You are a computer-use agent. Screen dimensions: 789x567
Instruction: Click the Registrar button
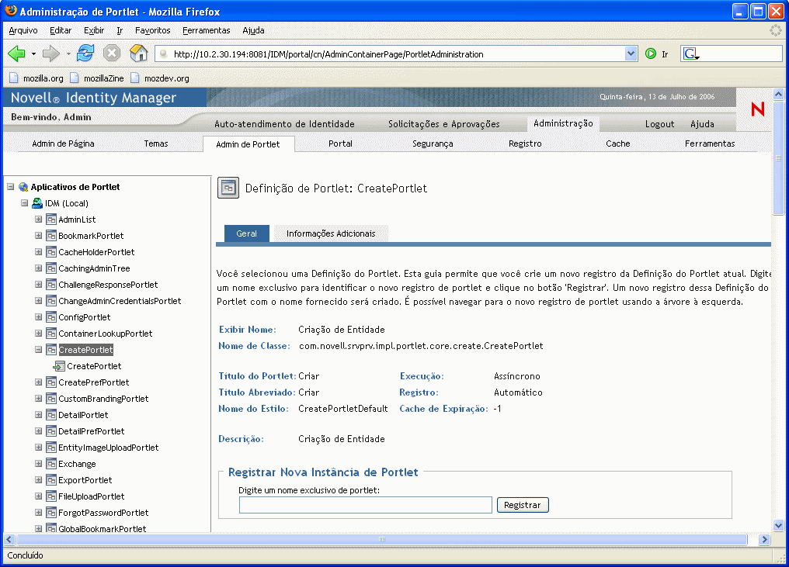[x=523, y=505]
